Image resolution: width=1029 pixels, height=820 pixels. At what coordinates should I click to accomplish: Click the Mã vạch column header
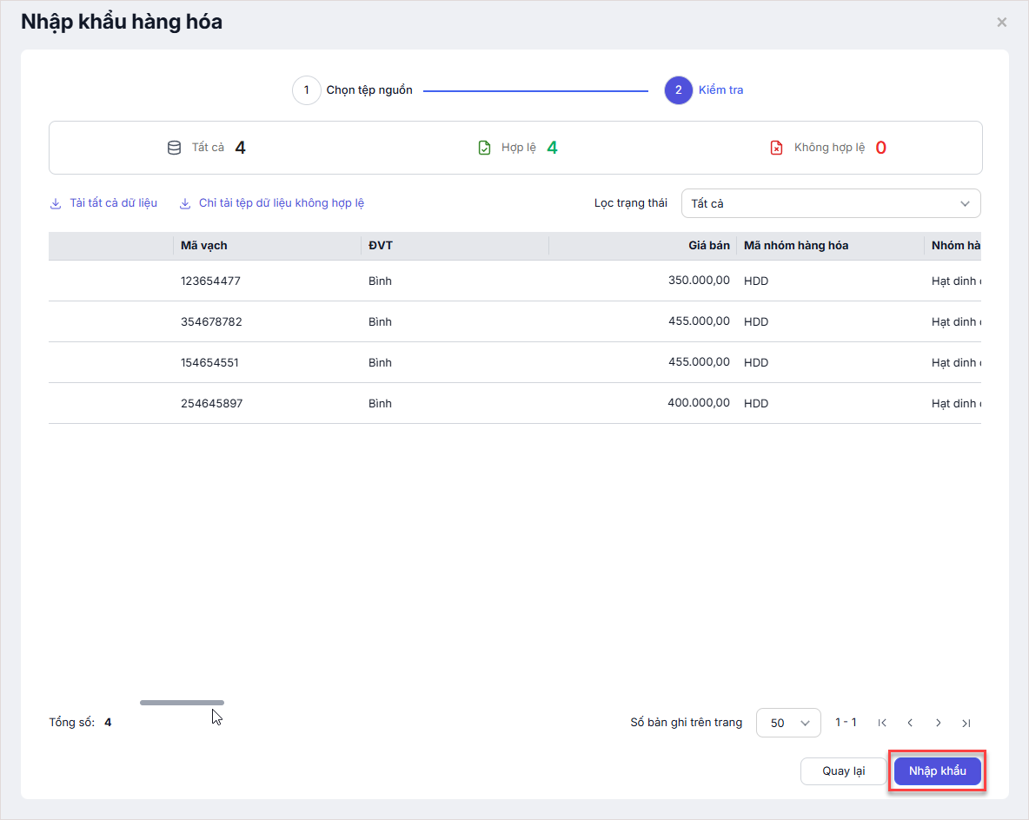(x=204, y=246)
